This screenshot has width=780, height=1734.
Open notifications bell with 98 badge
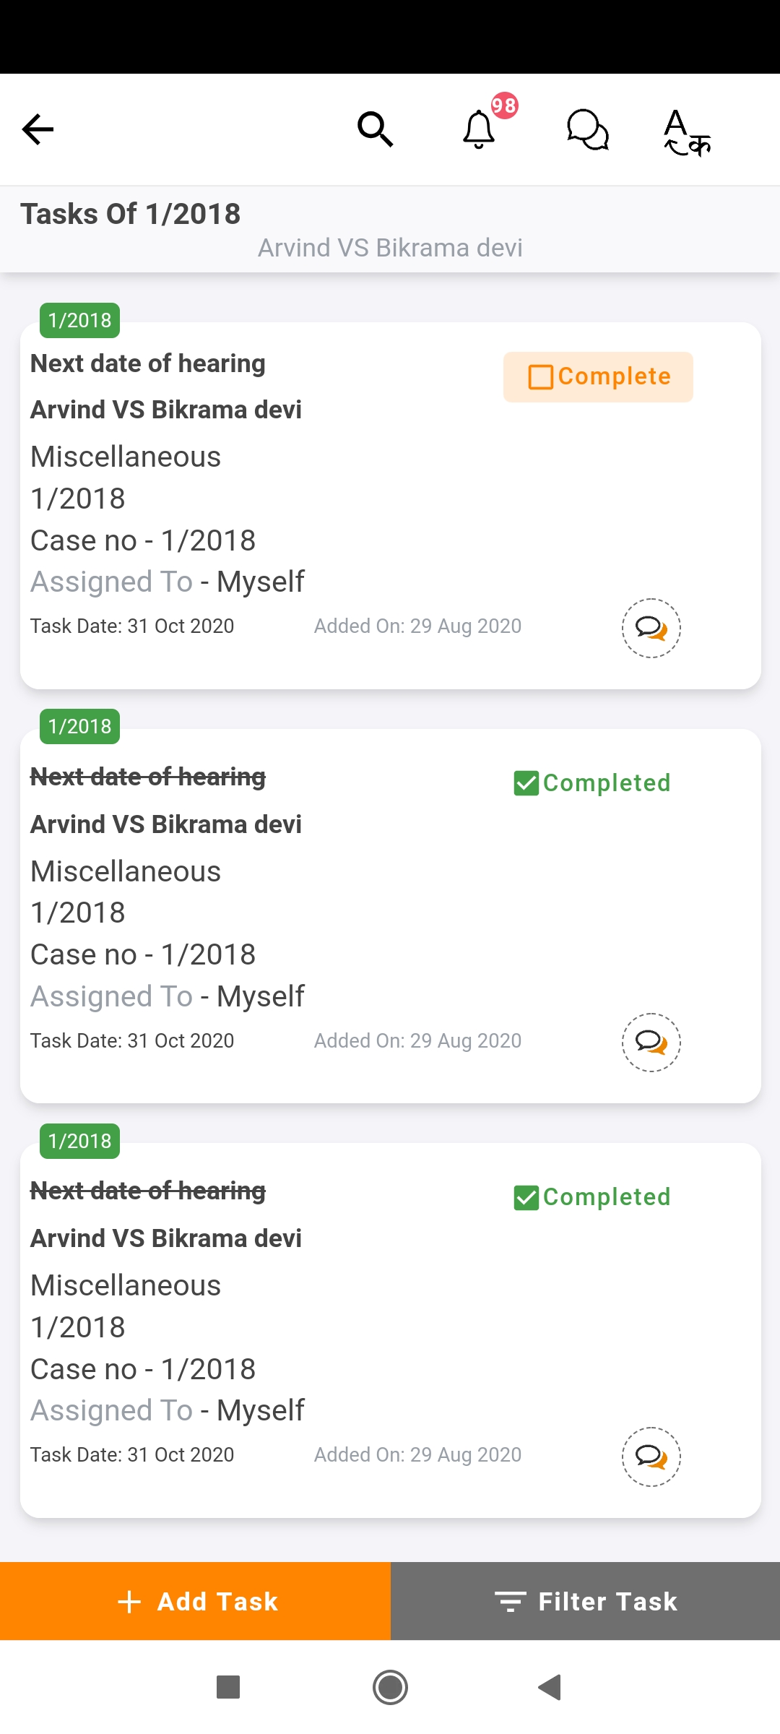coord(480,129)
